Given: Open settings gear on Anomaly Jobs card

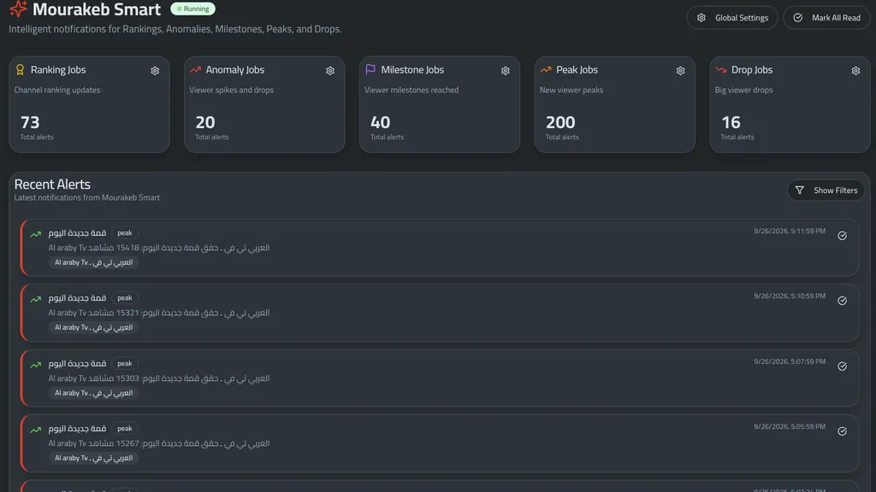Looking at the screenshot, I should [x=330, y=71].
